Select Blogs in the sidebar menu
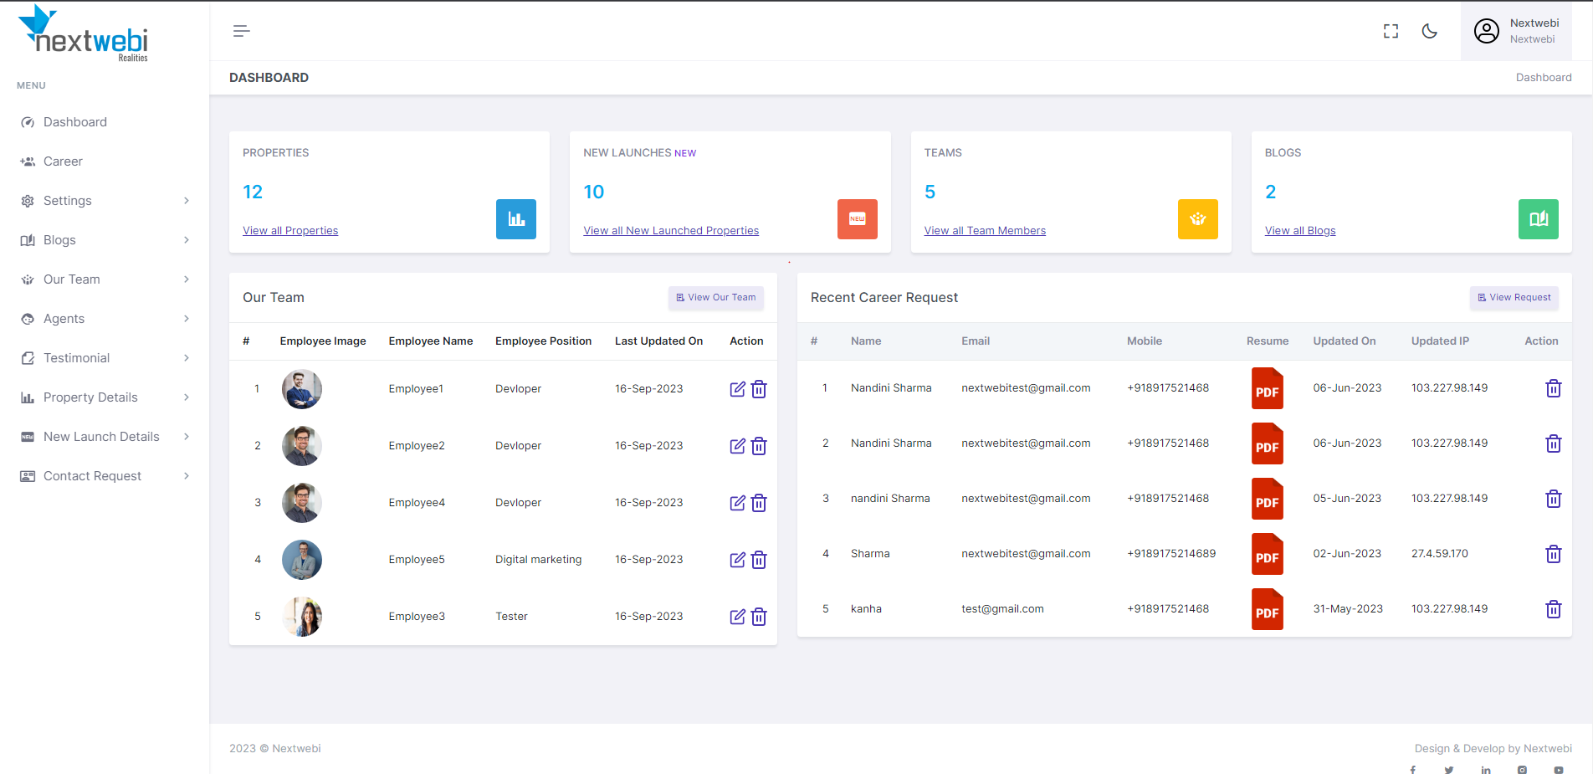This screenshot has height=774, width=1593. (59, 240)
